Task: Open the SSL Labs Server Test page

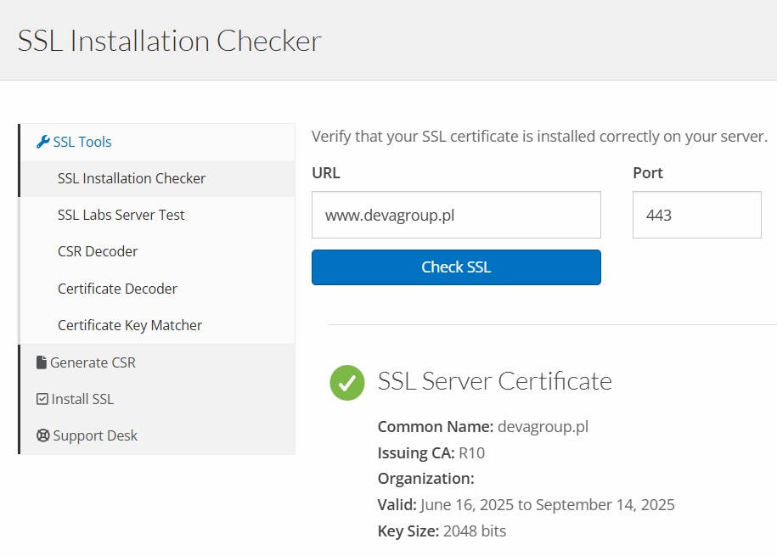Action: coord(121,215)
